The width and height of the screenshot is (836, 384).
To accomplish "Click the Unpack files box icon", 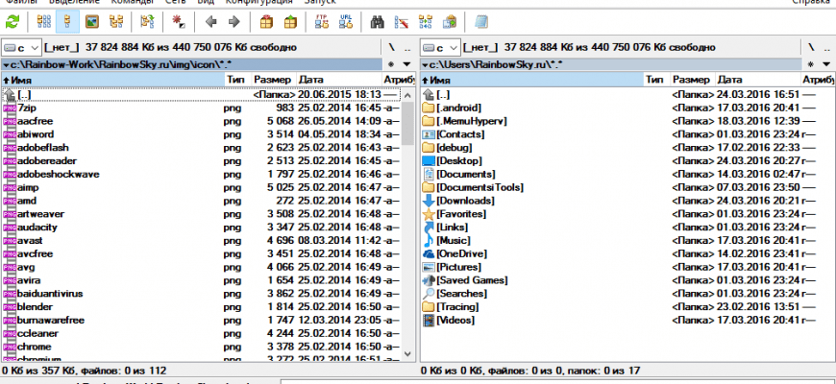I will point(290,22).
